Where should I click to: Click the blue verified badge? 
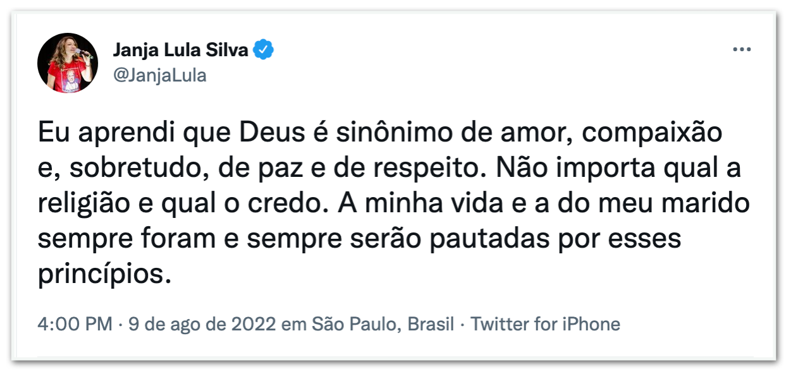pyautogui.click(x=263, y=51)
